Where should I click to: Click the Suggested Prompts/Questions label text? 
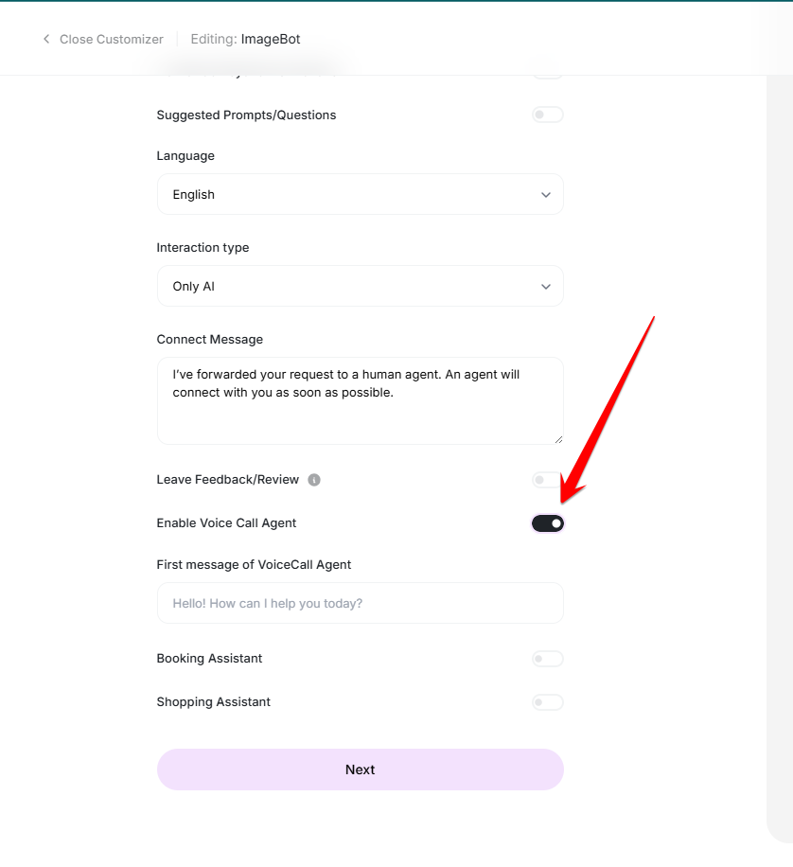[246, 115]
